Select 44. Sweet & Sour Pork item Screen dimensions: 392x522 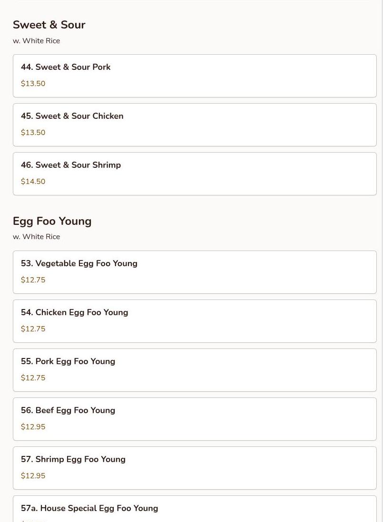coord(194,76)
